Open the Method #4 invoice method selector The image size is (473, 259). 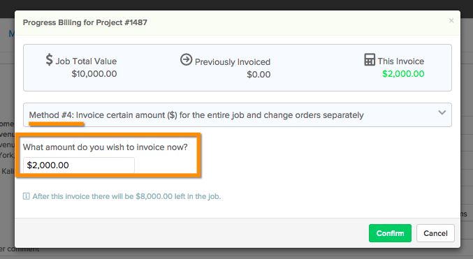coord(238,115)
